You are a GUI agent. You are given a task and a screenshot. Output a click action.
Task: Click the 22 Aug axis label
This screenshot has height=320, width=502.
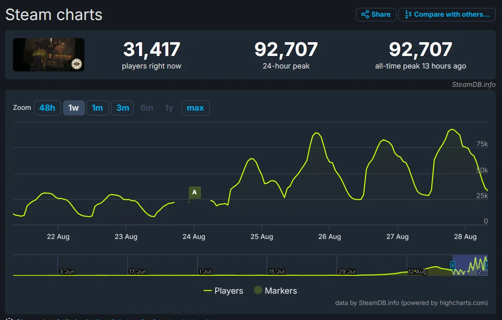click(x=58, y=236)
